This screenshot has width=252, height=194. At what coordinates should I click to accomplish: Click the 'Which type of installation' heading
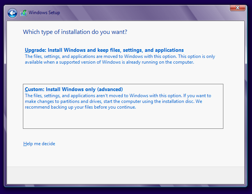click(75, 32)
